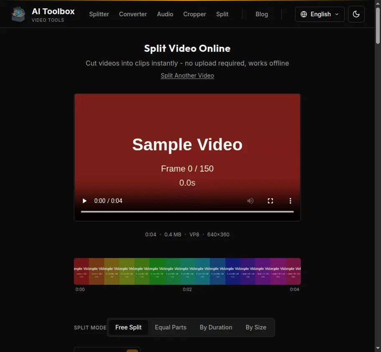Click the globe language icon
Image resolution: width=381 pixels, height=352 pixels.
304,14
